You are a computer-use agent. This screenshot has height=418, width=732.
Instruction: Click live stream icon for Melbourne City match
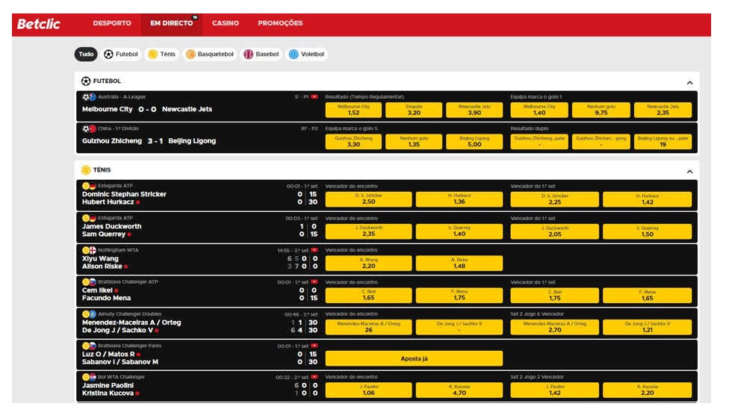[314, 97]
